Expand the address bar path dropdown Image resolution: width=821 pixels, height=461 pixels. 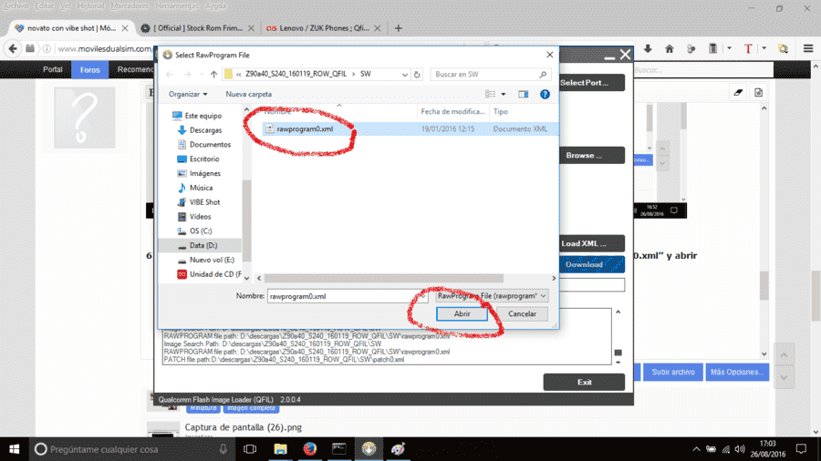coord(405,74)
